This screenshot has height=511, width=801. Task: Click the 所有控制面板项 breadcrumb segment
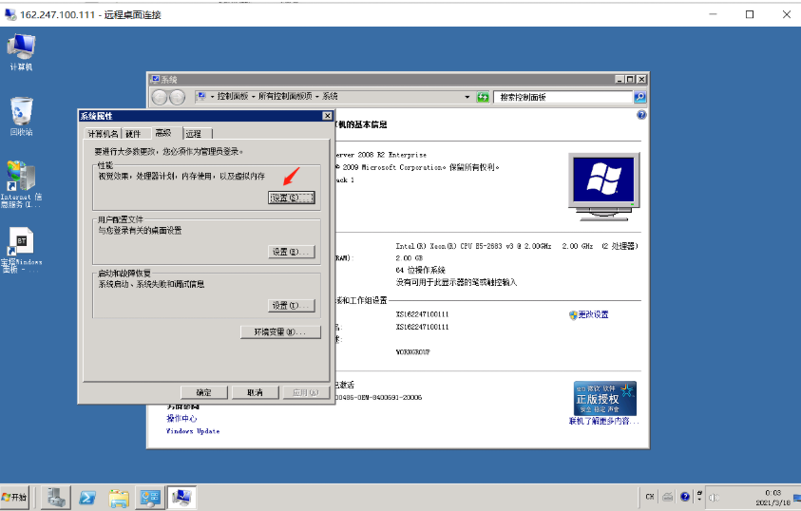[285, 97]
